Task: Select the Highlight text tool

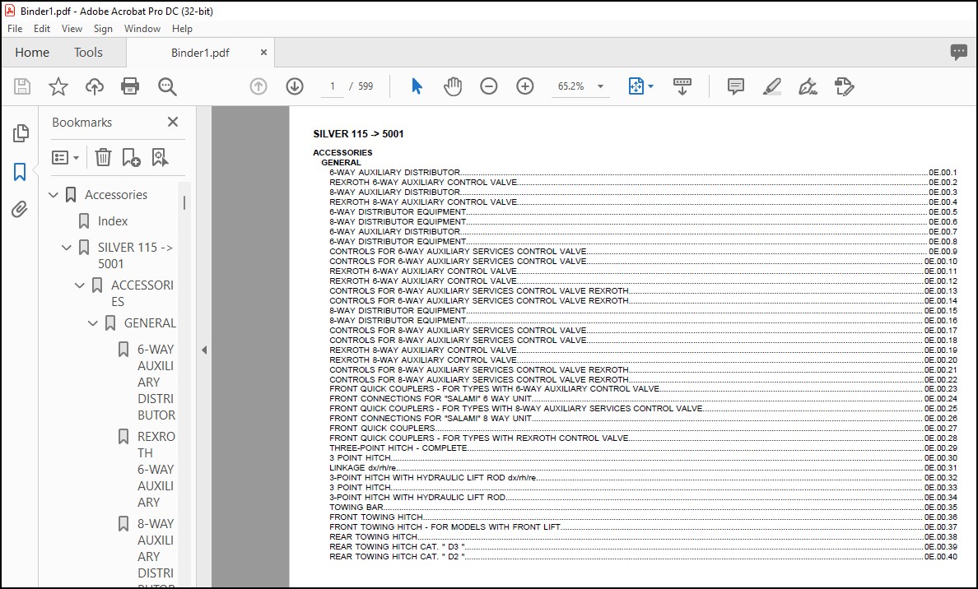Action: point(772,86)
